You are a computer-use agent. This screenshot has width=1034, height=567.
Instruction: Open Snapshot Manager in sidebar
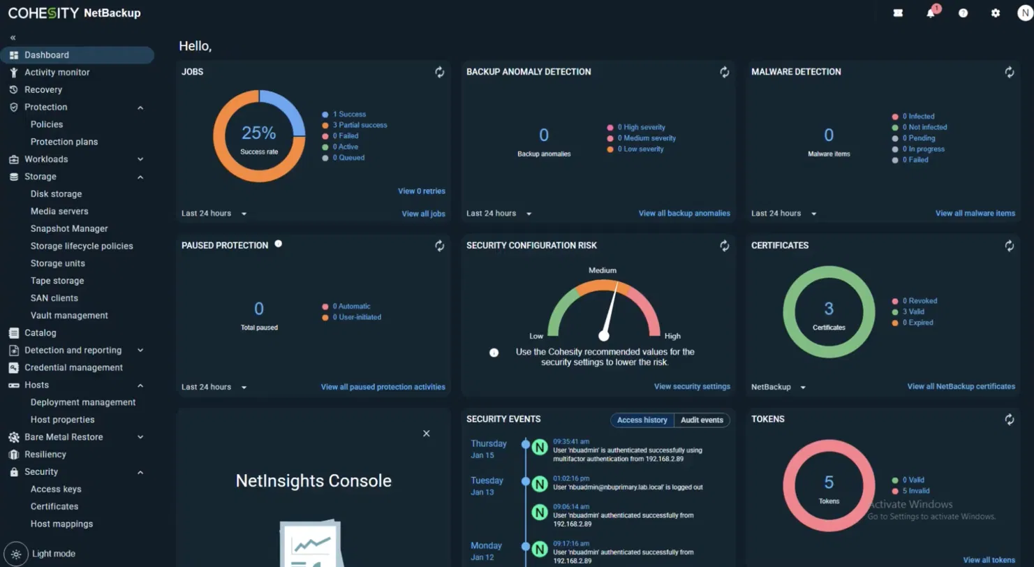(69, 228)
